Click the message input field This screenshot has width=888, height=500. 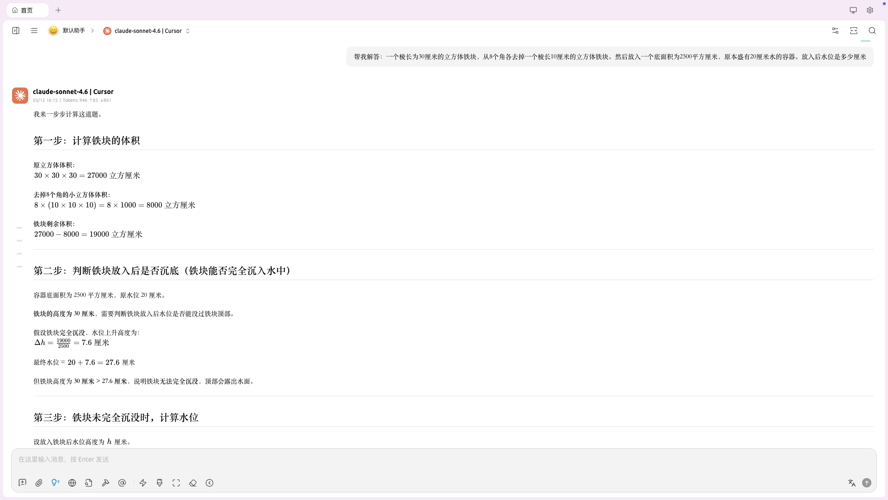444,460
